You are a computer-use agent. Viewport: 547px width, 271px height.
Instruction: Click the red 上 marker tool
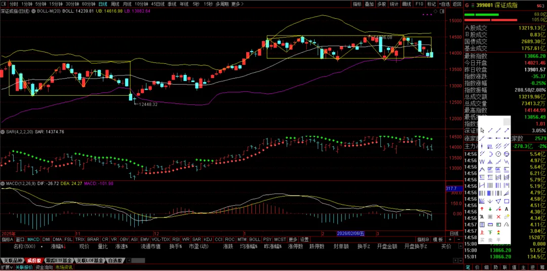[482, 233]
